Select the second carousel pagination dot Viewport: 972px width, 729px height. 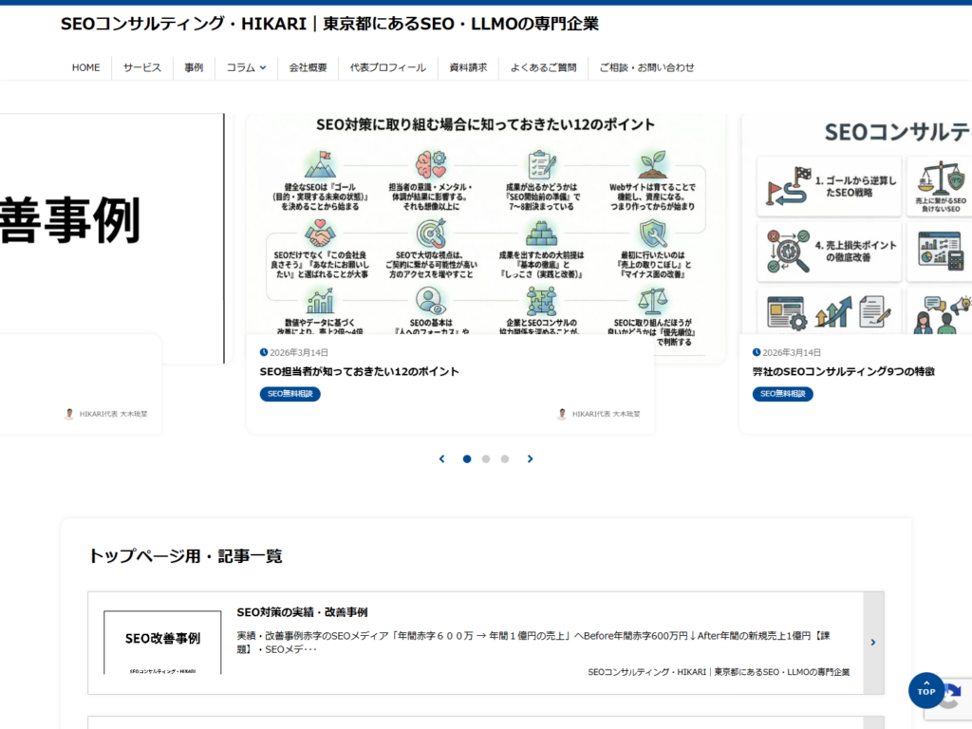pyautogui.click(x=486, y=459)
